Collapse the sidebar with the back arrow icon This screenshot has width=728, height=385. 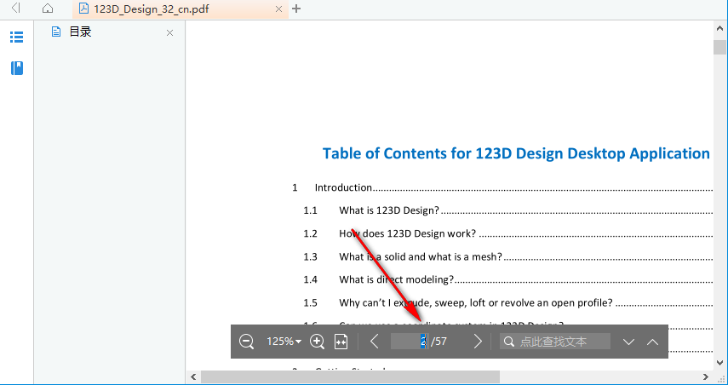[16, 8]
